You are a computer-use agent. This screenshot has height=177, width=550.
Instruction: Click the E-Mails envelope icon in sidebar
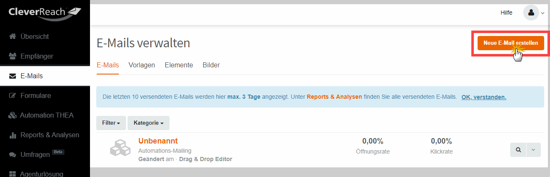(13, 76)
